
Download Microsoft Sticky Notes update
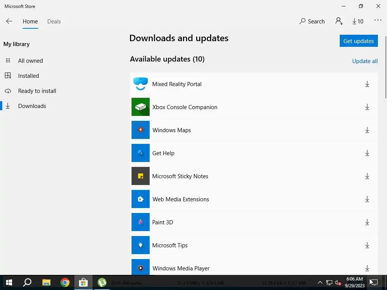tap(367, 176)
